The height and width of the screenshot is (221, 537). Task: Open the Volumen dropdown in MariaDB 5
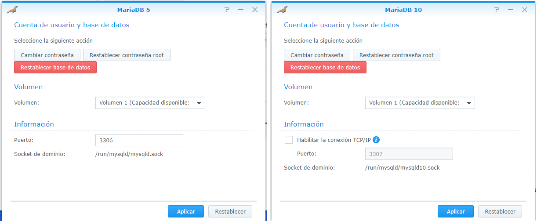(x=150, y=103)
